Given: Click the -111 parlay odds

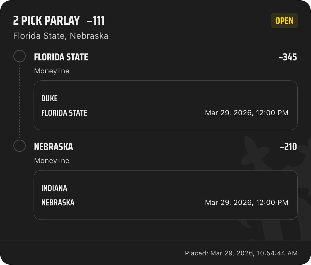Looking at the screenshot, I should pos(96,21).
